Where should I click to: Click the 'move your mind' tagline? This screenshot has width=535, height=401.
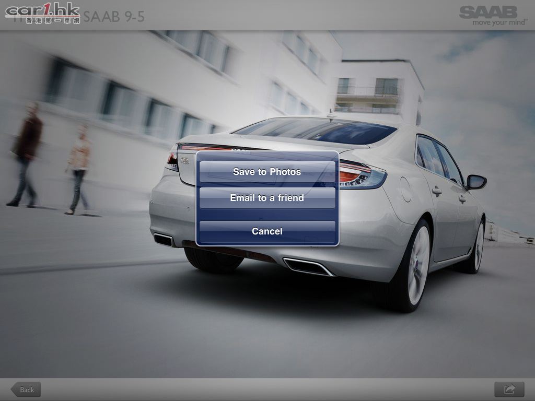pyautogui.click(x=499, y=22)
